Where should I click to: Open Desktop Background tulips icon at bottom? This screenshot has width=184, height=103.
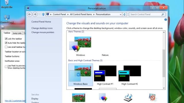point(78,98)
